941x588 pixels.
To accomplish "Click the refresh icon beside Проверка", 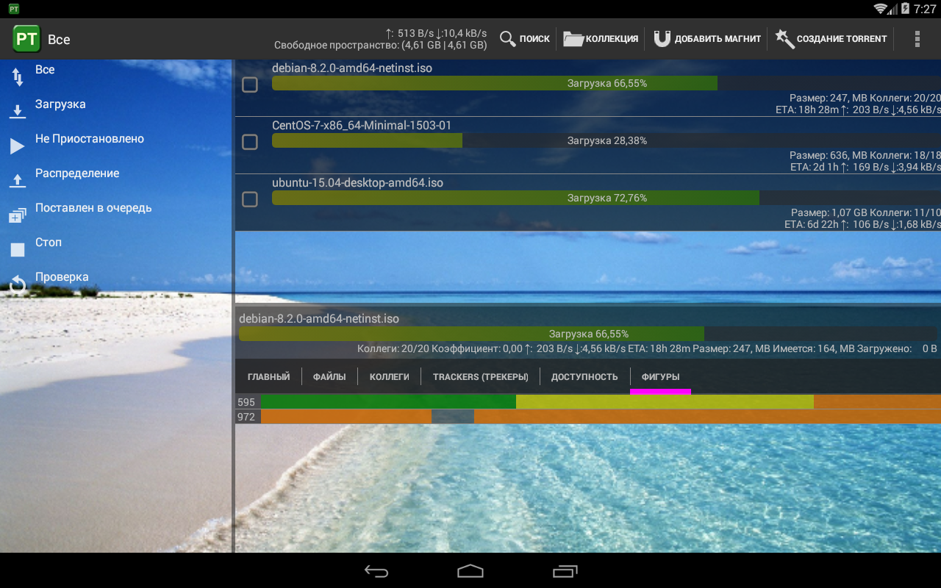I will (x=18, y=284).
